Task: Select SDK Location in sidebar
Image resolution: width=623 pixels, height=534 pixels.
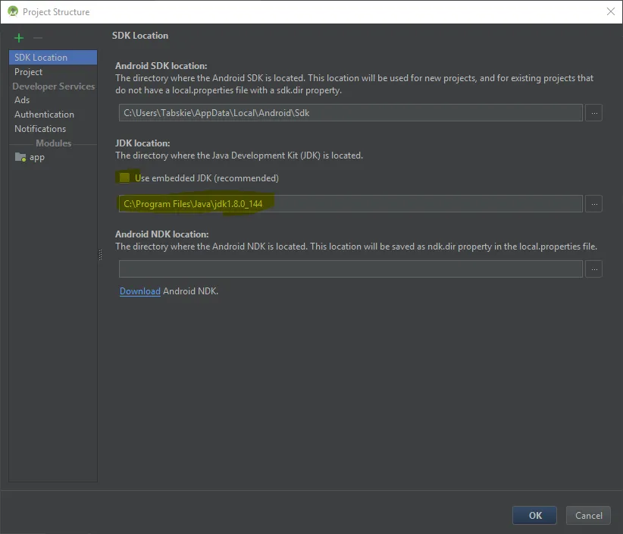Action: click(41, 58)
